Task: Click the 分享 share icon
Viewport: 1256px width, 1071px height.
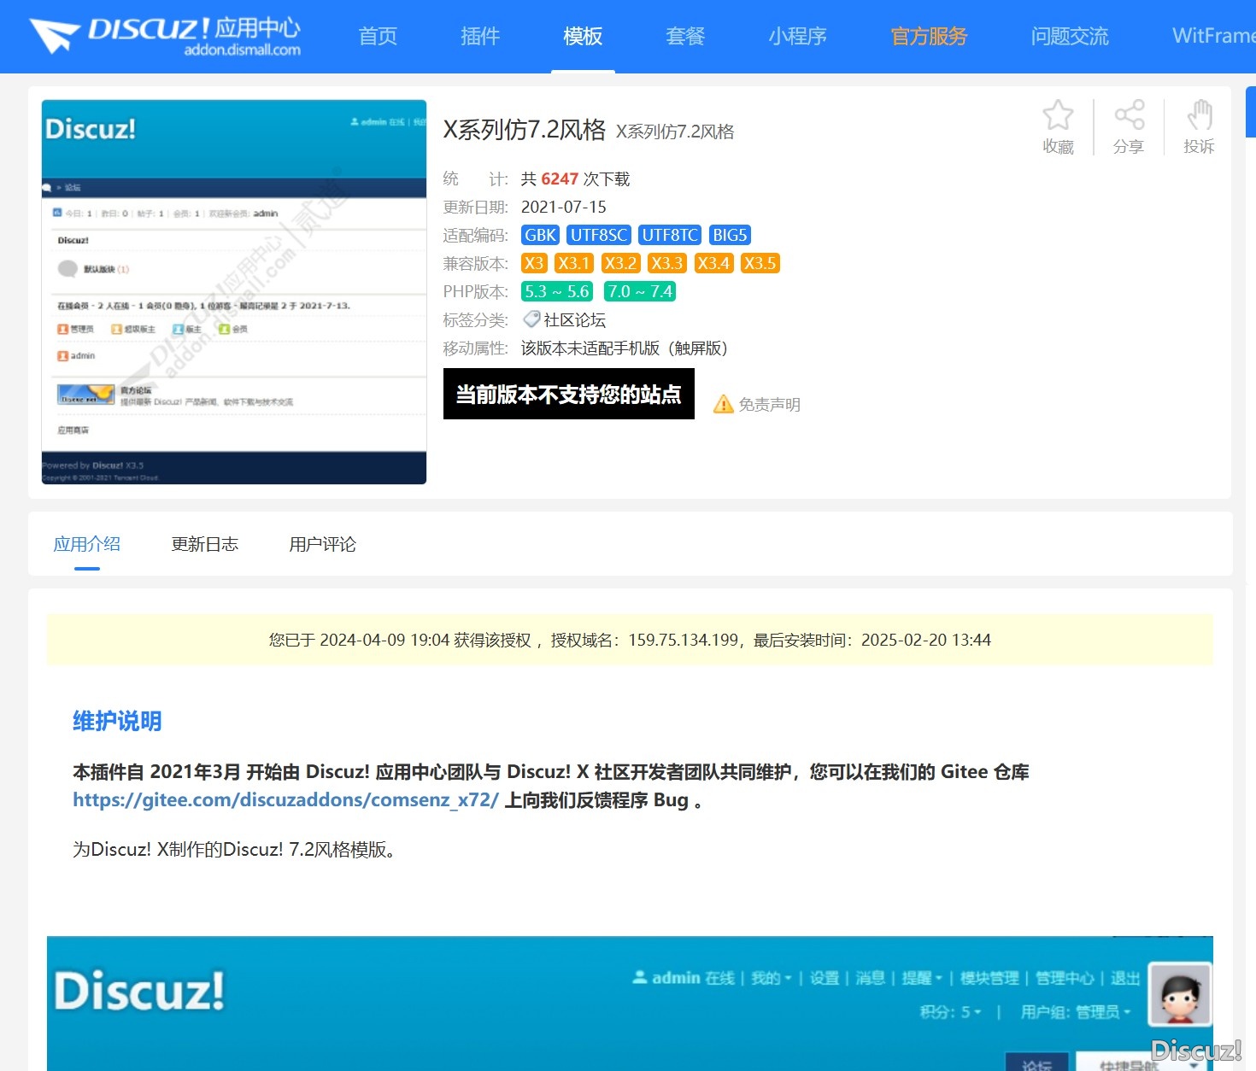Action: (x=1129, y=114)
